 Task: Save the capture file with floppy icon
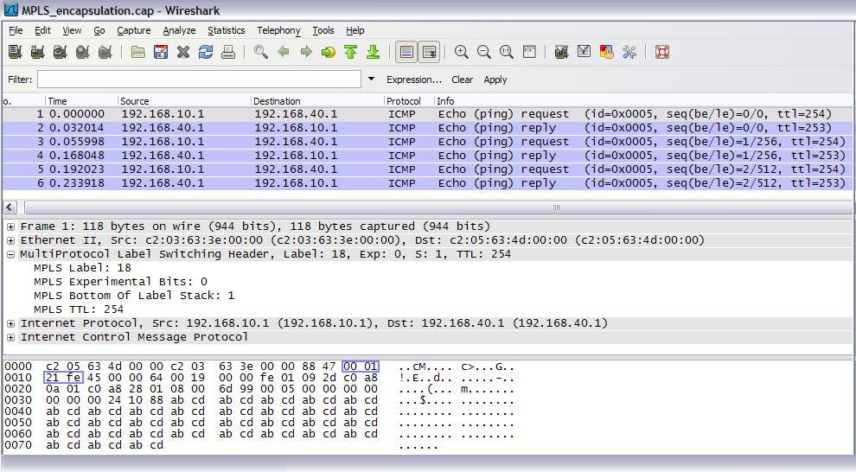[161, 52]
